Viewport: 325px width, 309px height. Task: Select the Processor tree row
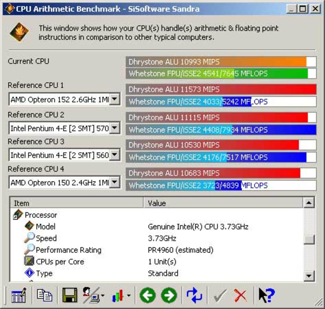click(41, 215)
